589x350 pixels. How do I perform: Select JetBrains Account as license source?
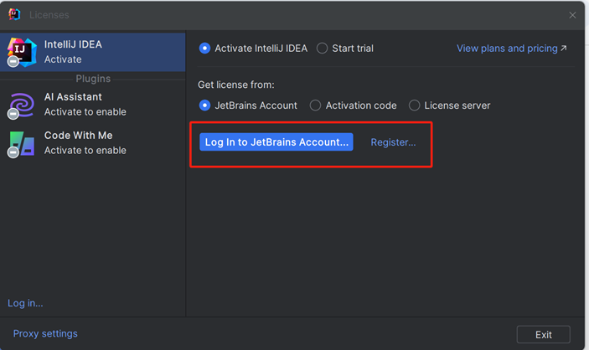204,106
